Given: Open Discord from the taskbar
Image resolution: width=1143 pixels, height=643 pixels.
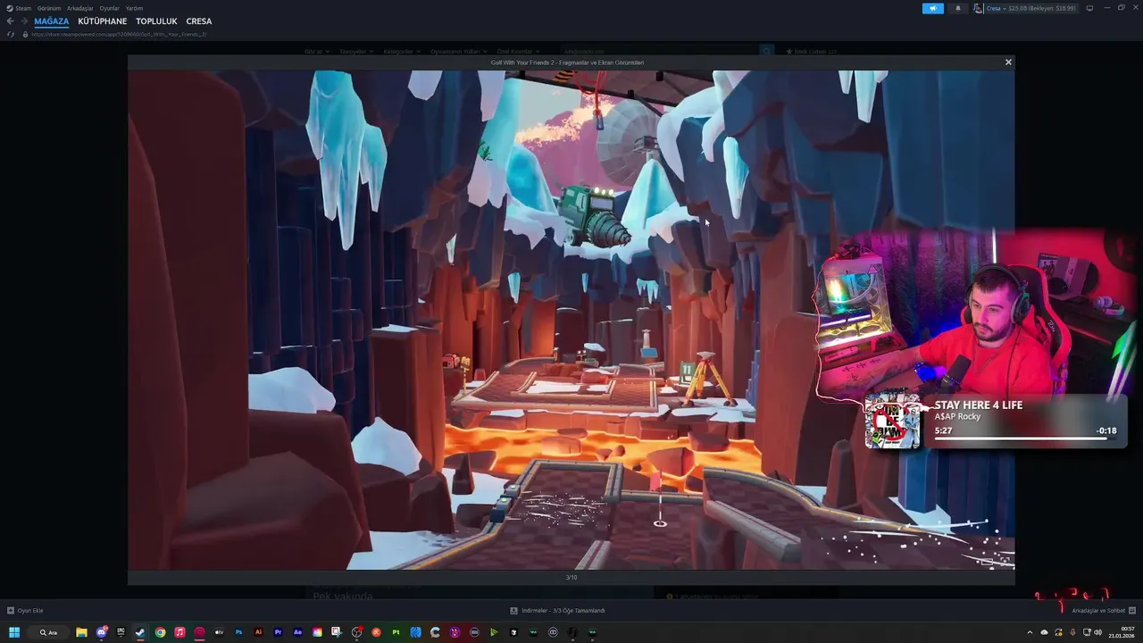Looking at the screenshot, I should (101, 632).
